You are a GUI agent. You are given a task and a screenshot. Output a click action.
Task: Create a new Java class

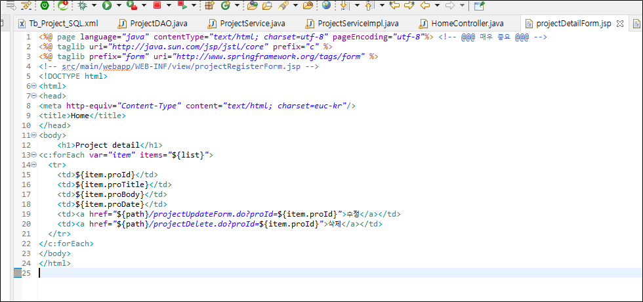(225, 5)
